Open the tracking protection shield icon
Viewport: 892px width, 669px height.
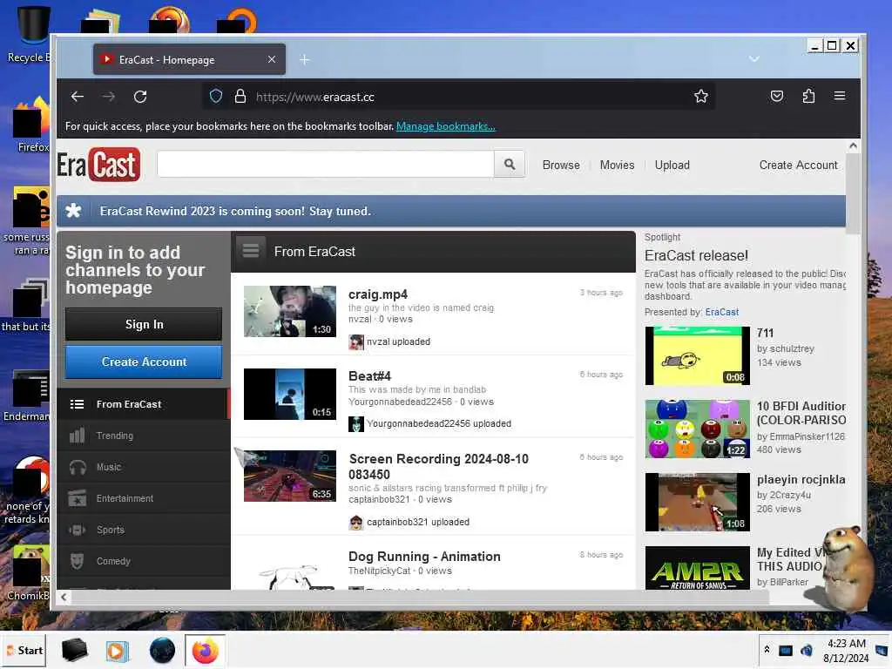[216, 96]
